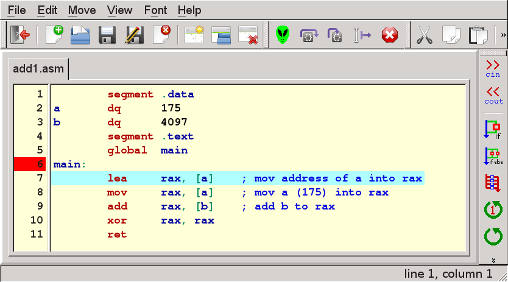508x282 pixels.
Task: Insert cout template from side toolbar
Action: point(493,96)
